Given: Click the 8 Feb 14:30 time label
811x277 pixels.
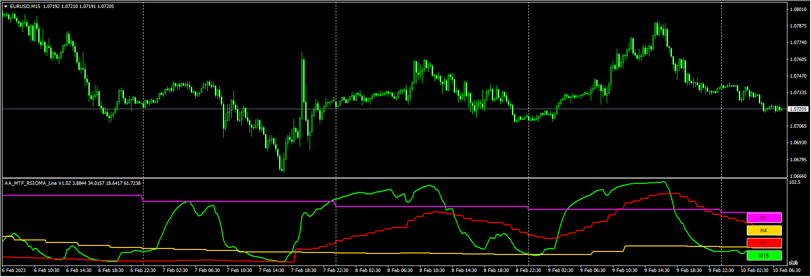Looking at the screenshot, I should [464, 270].
